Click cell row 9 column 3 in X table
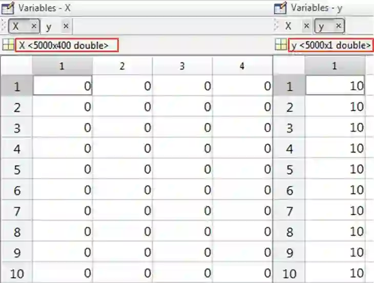This screenshot has width=374, height=283. coord(182,252)
